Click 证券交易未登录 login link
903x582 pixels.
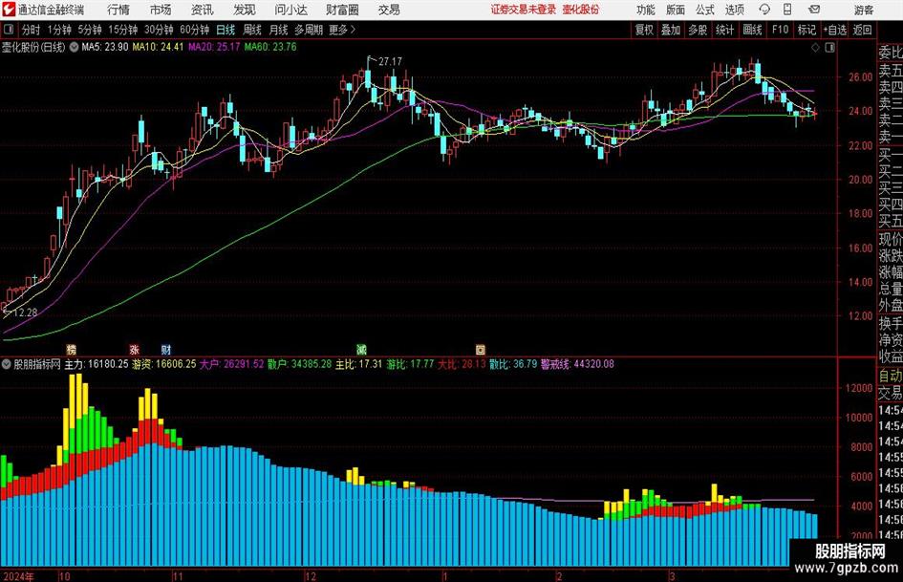pos(524,10)
